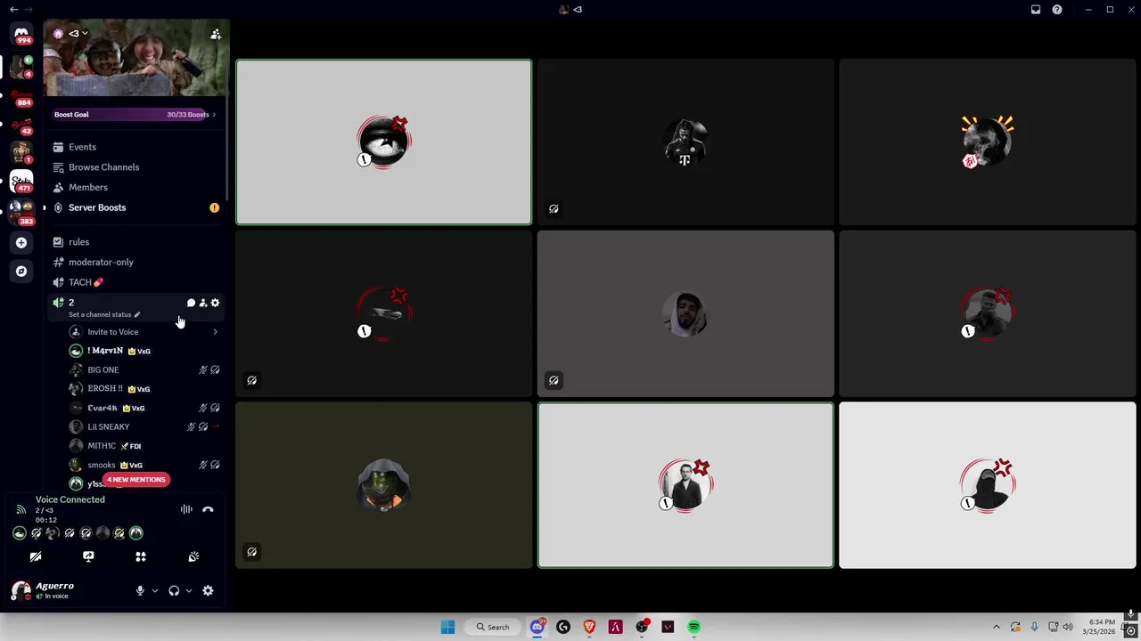The width and height of the screenshot is (1141, 641).
Task: Select user BIG ONE in voice list
Action: (144, 369)
